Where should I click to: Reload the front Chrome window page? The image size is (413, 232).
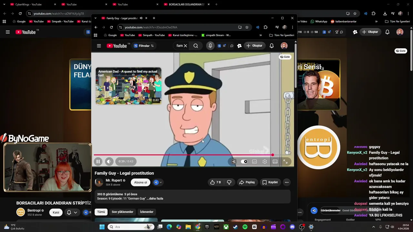[111, 27]
